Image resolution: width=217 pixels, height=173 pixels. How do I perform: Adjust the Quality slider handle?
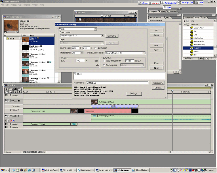click(97, 65)
